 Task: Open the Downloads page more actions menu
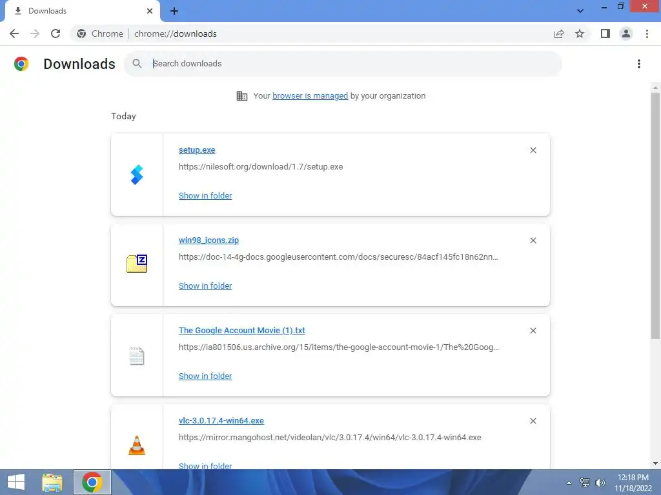(639, 64)
